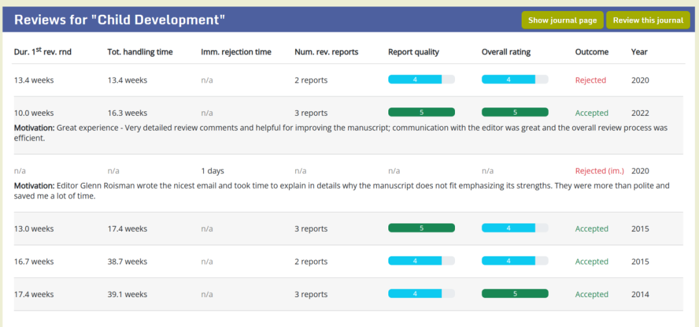
Task: Click the Rejected outcome text for 2020
Action: pos(591,80)
